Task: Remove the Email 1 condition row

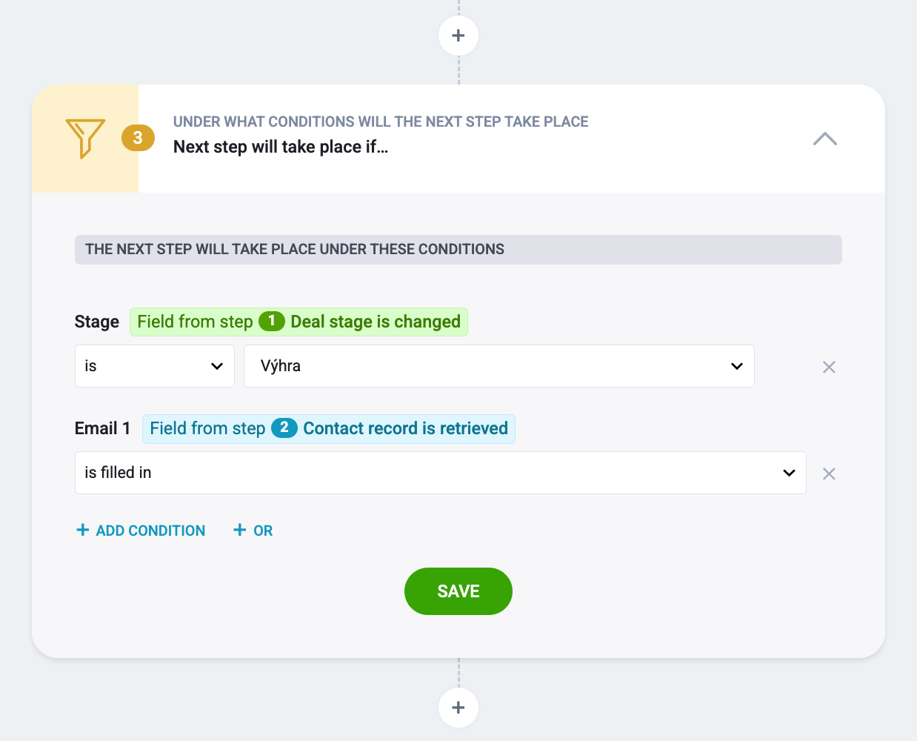Action: click(x=829, y=473)
